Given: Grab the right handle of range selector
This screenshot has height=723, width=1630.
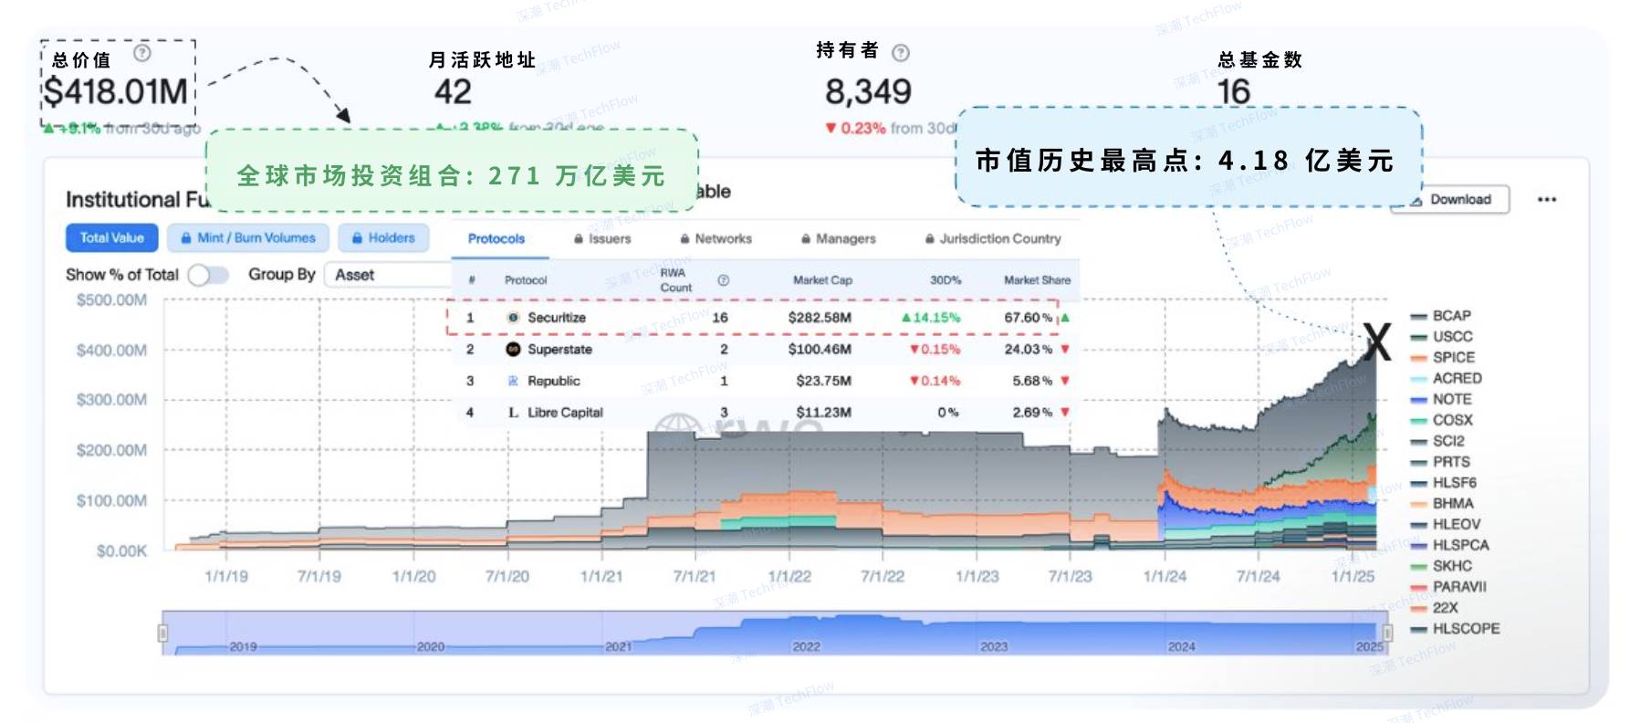Looking at the screenshot, I should pos(1387,633).
